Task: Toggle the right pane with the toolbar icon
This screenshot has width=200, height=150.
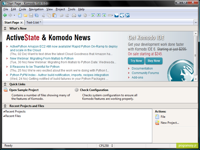Action: (x=104, y=15)
